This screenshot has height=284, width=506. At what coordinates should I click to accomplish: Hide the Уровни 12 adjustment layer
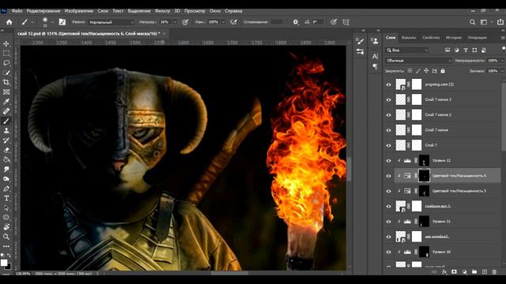pyautogui.click(x=388, y=161)
